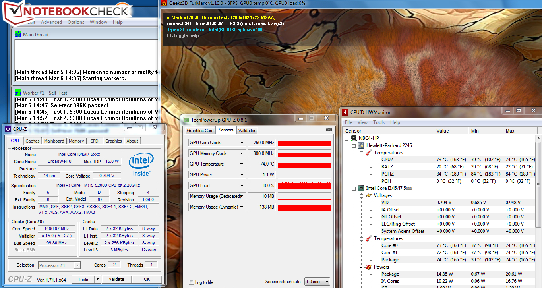Click the Powers flame icon in HWMonitor
Viewport: 542px width, 288px height.
pos(369,267)
